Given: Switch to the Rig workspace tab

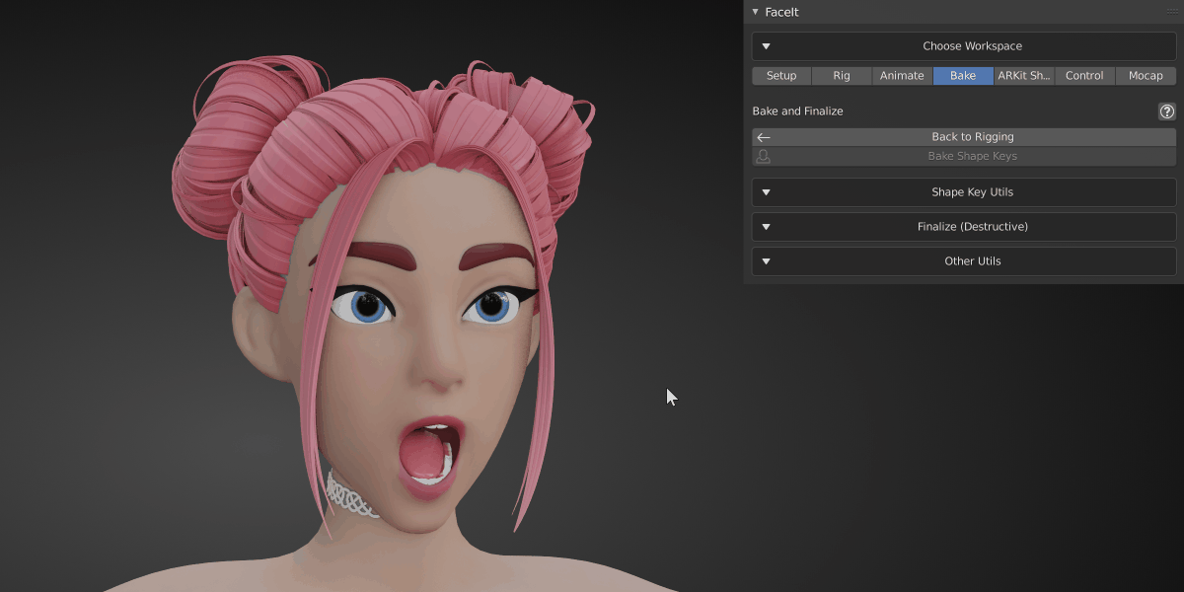Looking at the screenshot, I should point(842,76).
